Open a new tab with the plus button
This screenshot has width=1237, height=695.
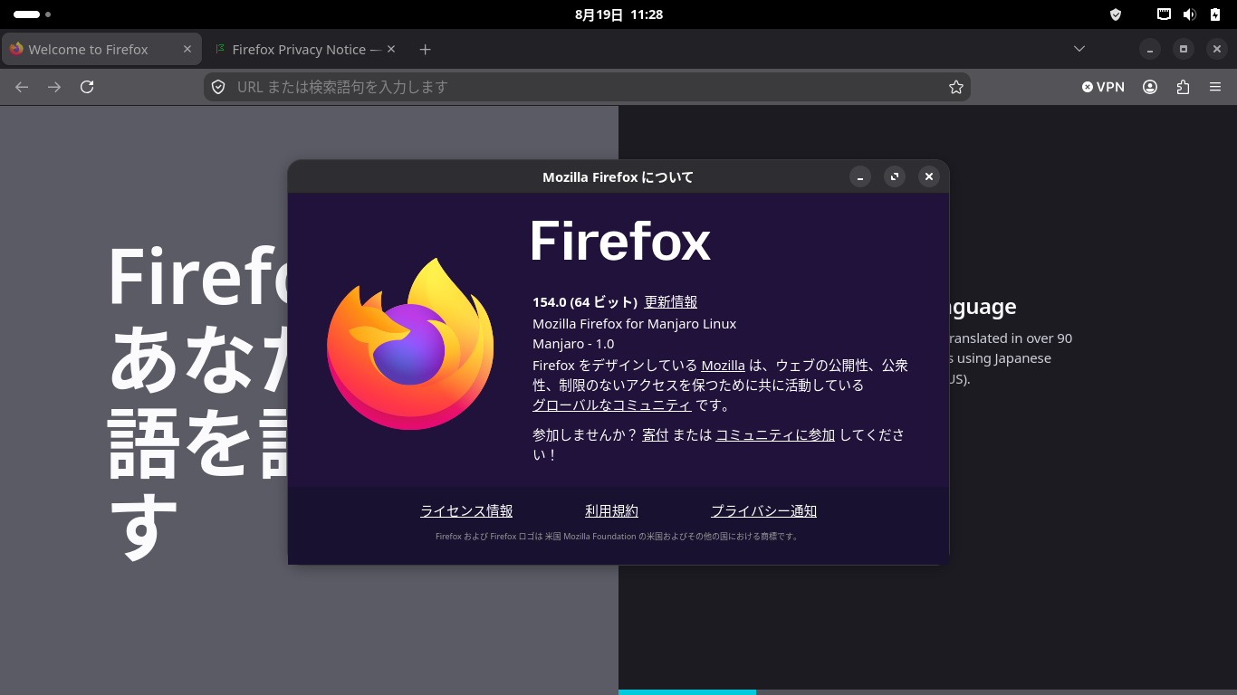coord(426,50)
